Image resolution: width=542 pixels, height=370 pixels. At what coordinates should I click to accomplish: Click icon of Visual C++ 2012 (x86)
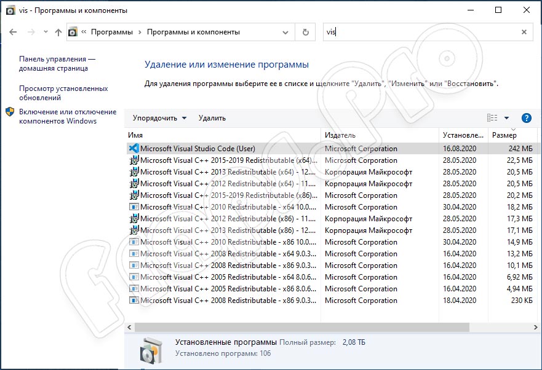pos(134,219)
